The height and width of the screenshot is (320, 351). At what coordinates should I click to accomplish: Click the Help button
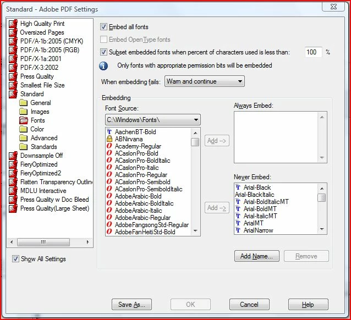pos(308,305)
